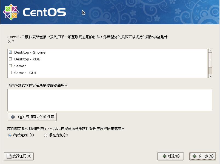
Task: Open the release notes via 发行注记
Action: 18,156
